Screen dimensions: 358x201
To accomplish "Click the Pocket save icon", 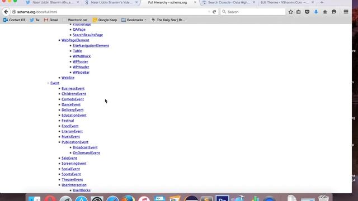I will point(307,12).
